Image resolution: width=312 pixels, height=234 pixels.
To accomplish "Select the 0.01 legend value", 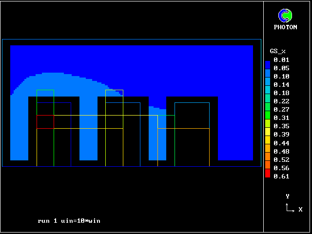I will click(x=281, y=60).
